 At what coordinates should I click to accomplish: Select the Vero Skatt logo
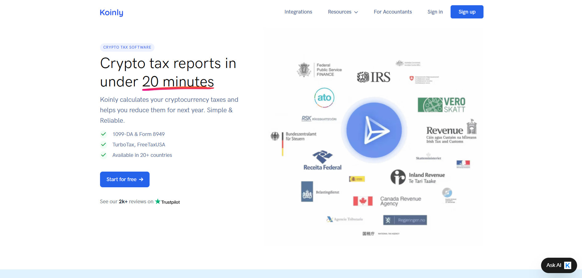click(x=441, y=105)
